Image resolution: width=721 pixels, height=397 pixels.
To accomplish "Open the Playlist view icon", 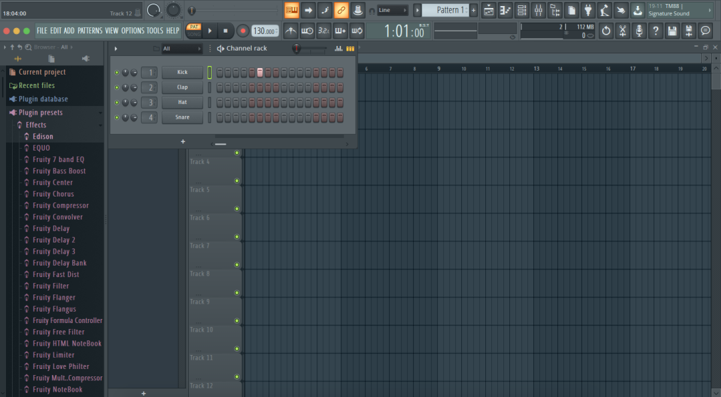I will 489,10.
